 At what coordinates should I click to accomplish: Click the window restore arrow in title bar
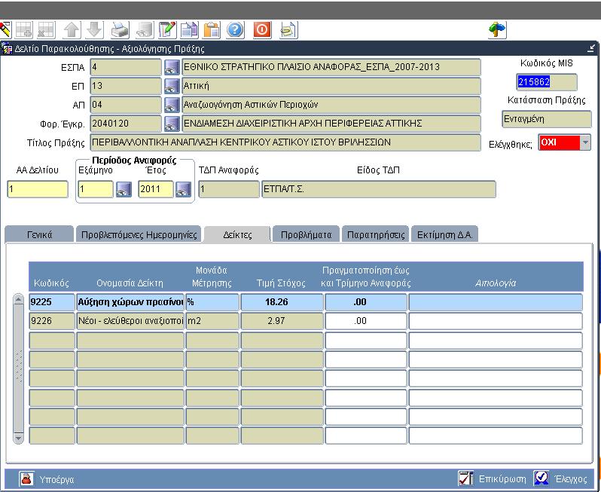[591, 48]
